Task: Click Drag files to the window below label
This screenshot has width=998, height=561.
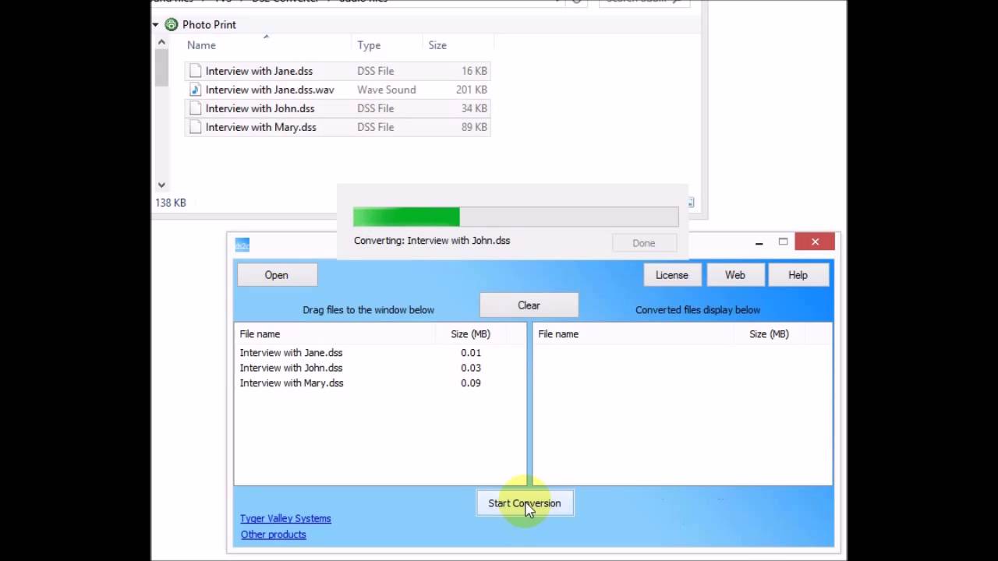Action: (368, 310)
